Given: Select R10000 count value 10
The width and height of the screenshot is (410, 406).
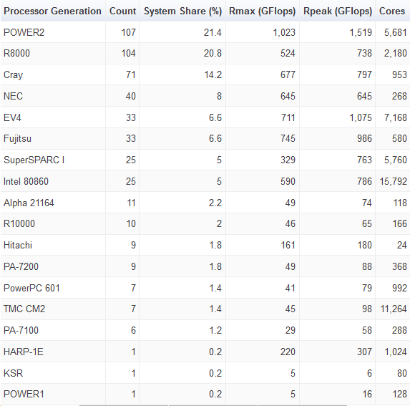Looking at the screenshot, I should (x=131, y=224).
